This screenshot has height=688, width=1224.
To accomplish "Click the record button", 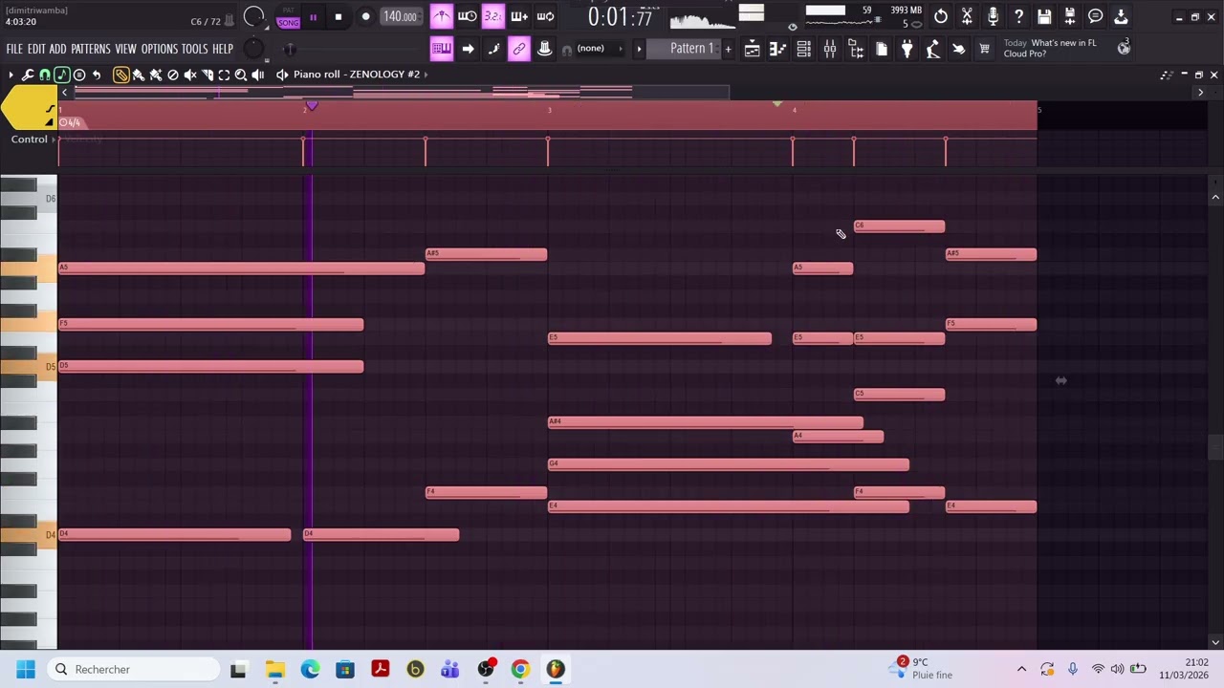I will 365,17.
